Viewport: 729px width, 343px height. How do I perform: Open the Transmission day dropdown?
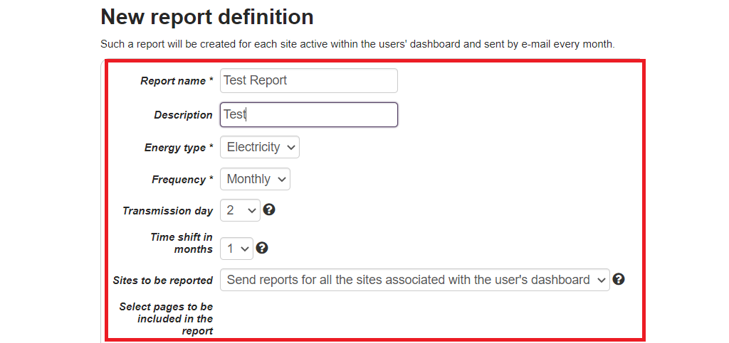tap(240, 210)
